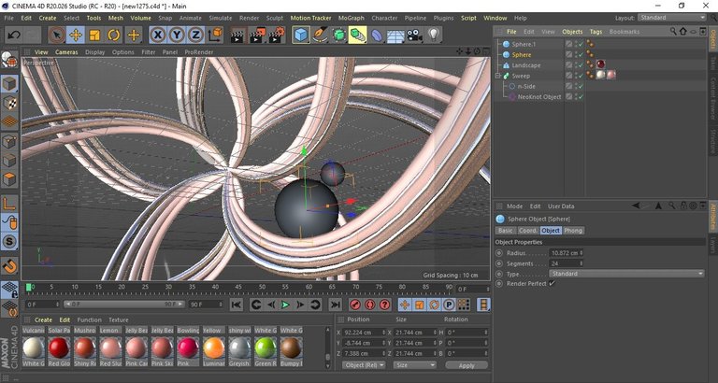
Task: Click the Record Active Objects button
Action: click(355, 305)
